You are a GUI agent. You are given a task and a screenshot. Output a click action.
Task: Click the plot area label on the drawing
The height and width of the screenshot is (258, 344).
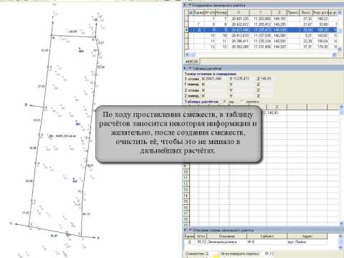tap(62, 136)
